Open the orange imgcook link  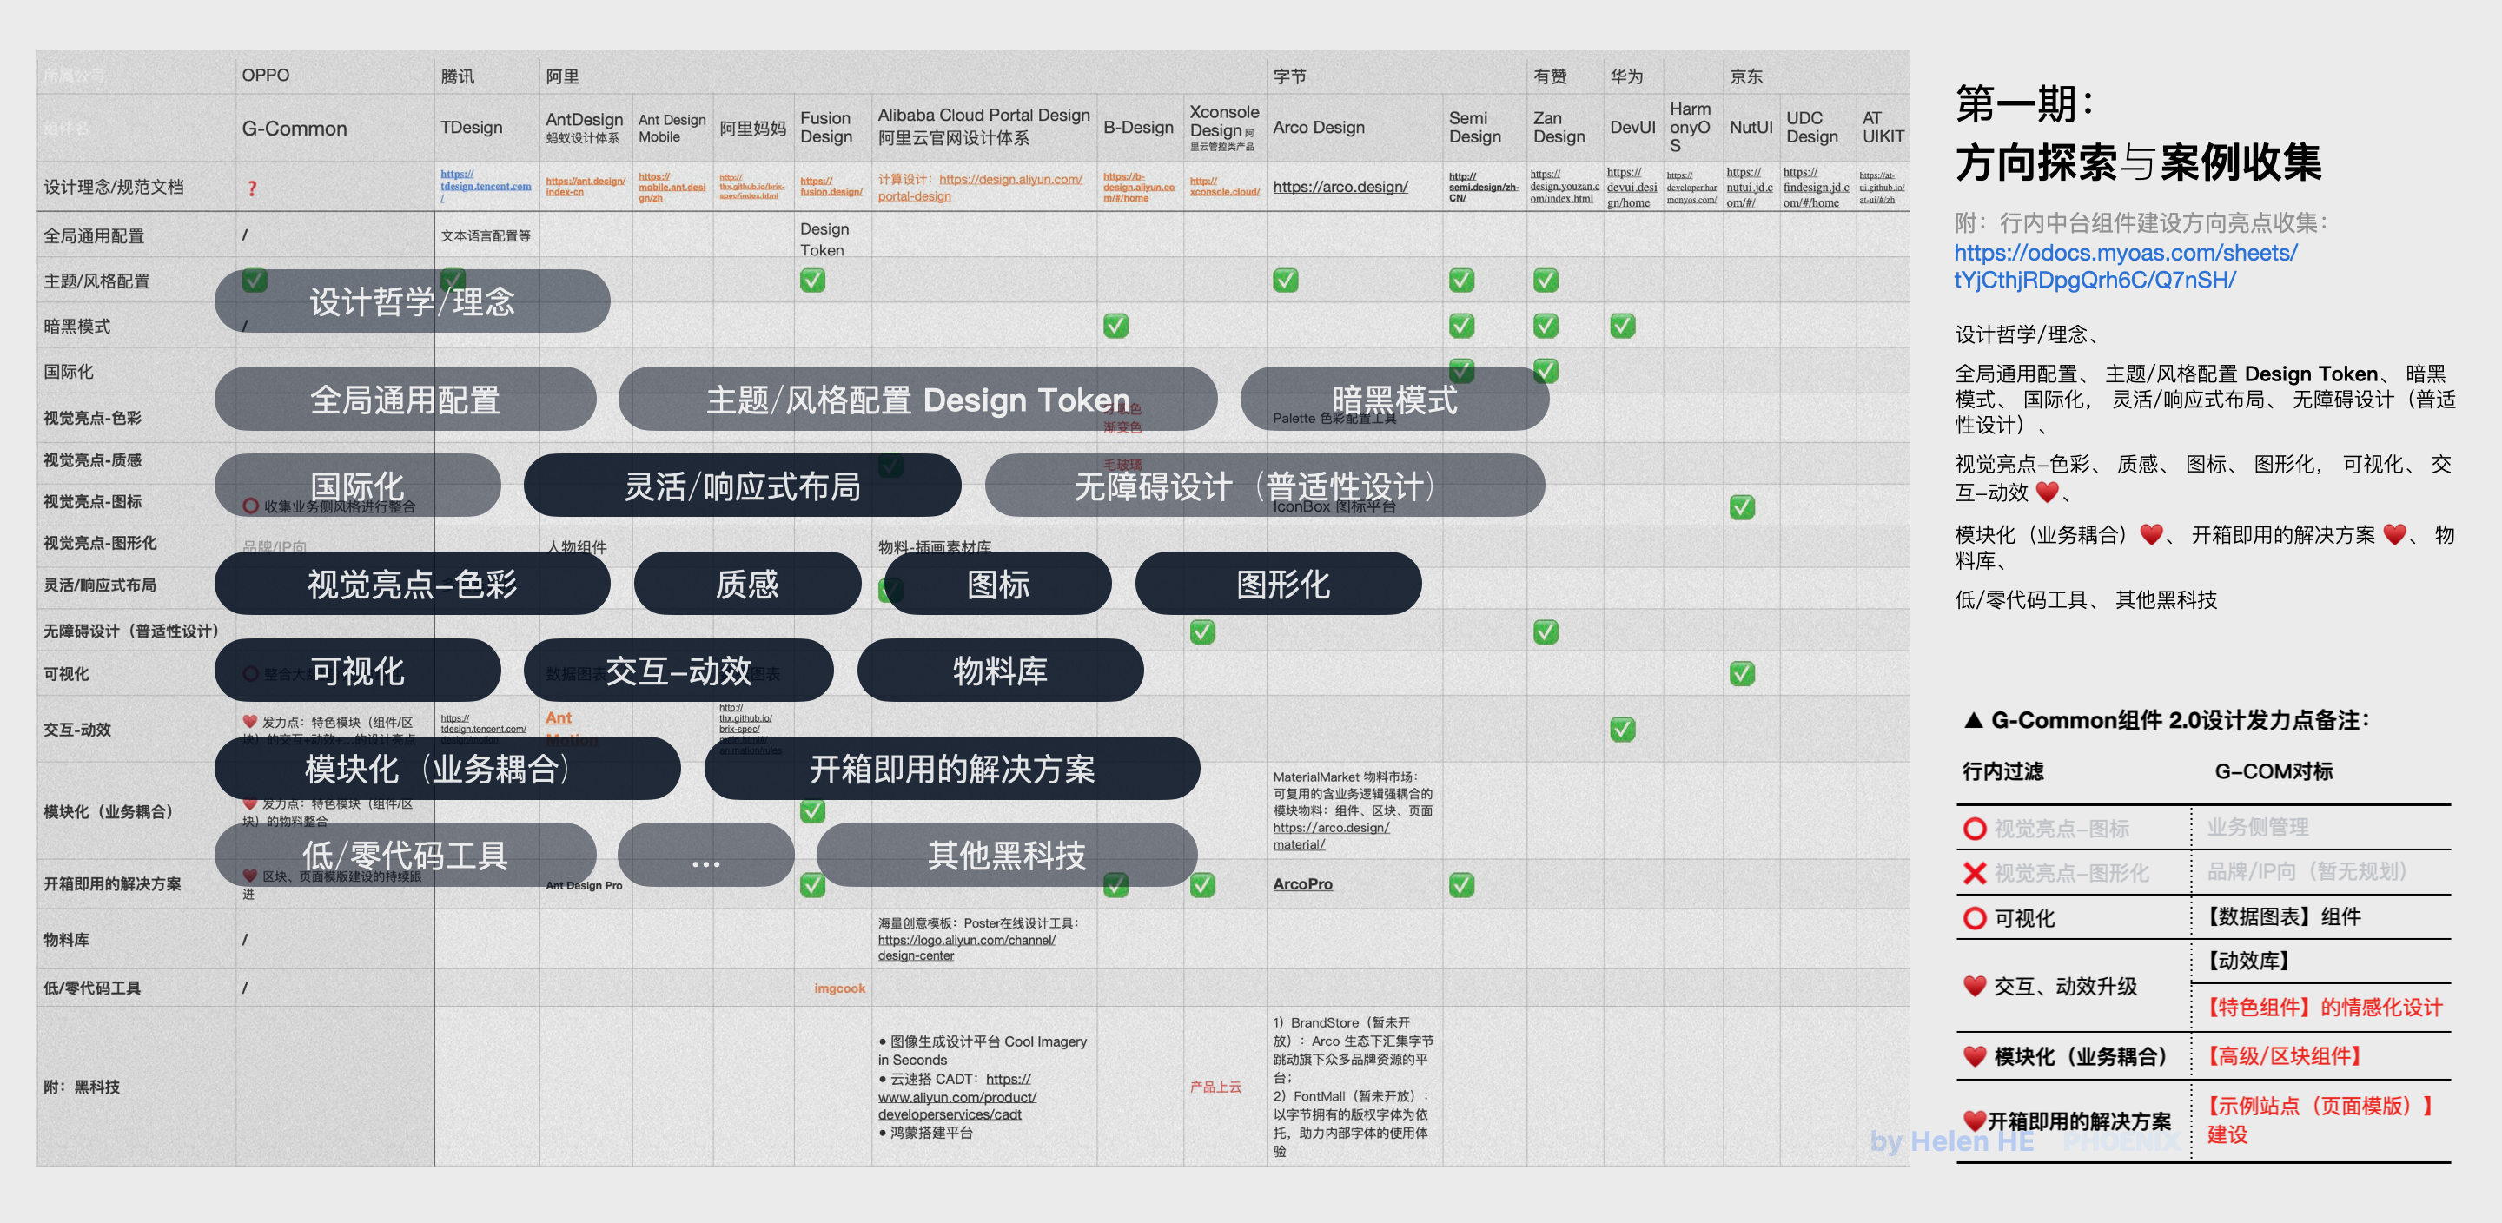click(x=839, y=988)
